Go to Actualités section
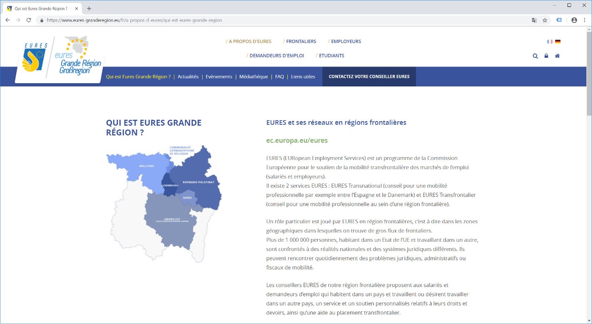 coord(188,77)
